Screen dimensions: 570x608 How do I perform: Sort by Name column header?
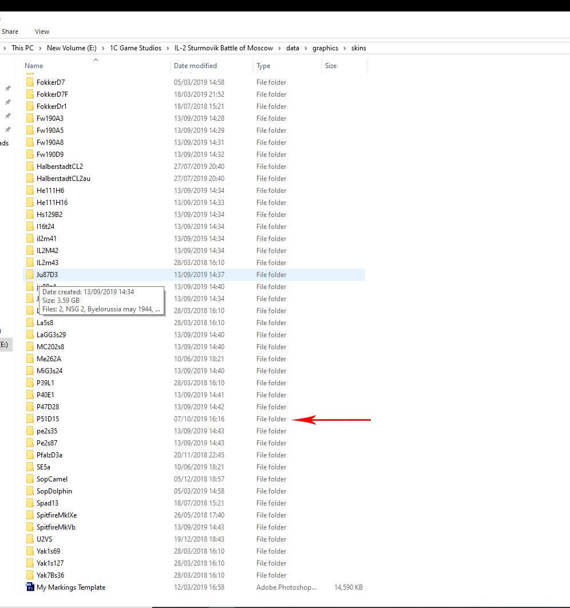coord(34,65)
